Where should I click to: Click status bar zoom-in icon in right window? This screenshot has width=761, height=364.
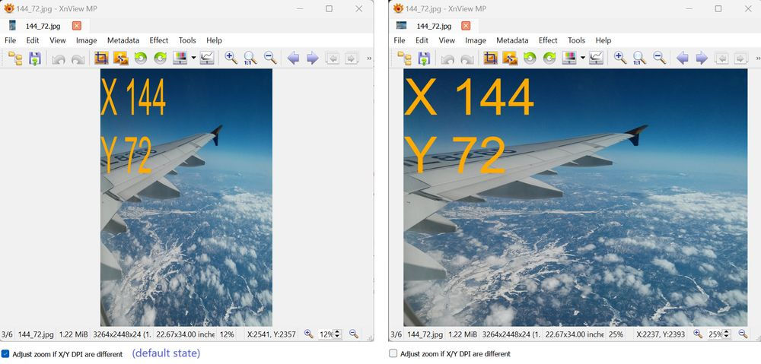(698, 334)
